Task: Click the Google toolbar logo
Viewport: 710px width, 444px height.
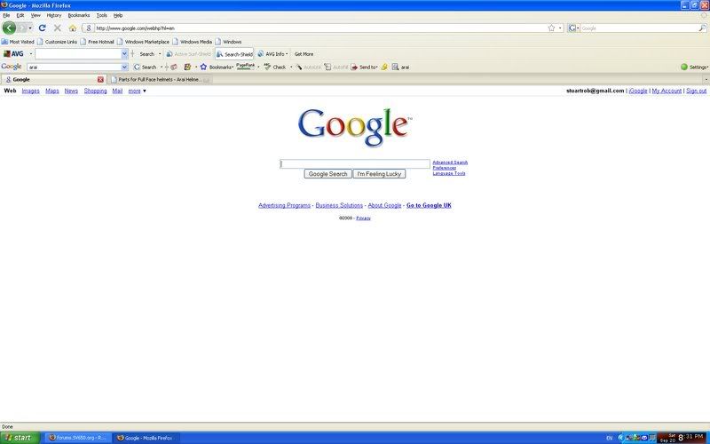Action: 12,67
